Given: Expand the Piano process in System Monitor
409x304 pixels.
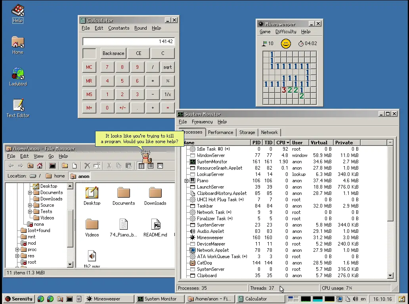Looking at the screenshot, I should 185,181.
